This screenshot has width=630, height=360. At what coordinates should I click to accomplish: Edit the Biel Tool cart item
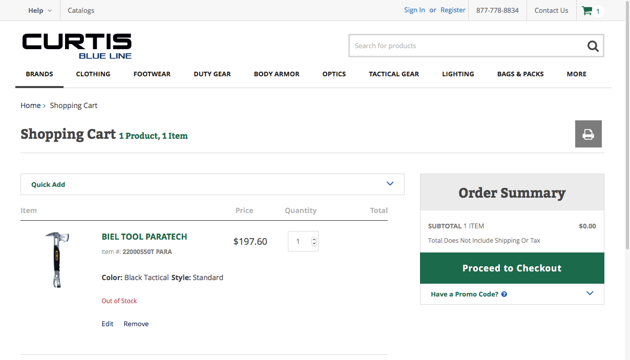click(108, 324)
